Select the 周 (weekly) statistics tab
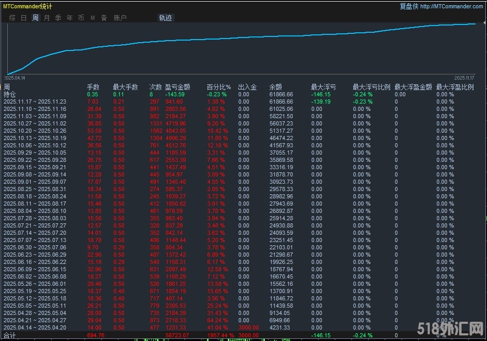The width and height of the screenshot is (487, 341). 35,18
